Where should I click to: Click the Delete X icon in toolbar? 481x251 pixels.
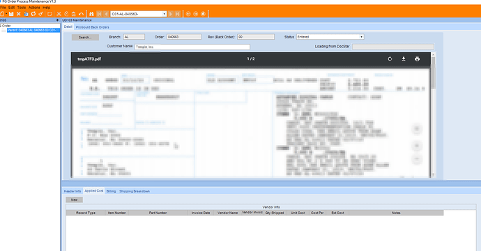tap(18, 14)
